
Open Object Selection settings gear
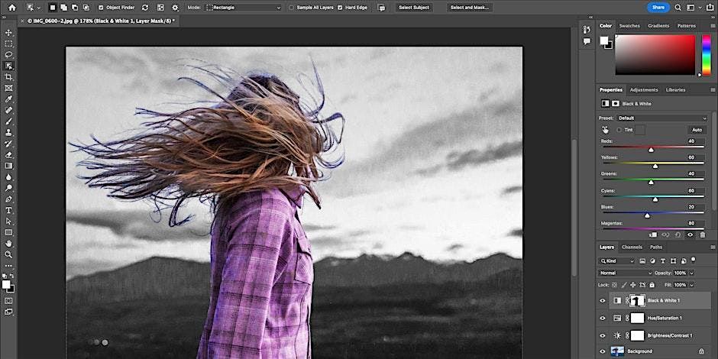coord(175,7)
